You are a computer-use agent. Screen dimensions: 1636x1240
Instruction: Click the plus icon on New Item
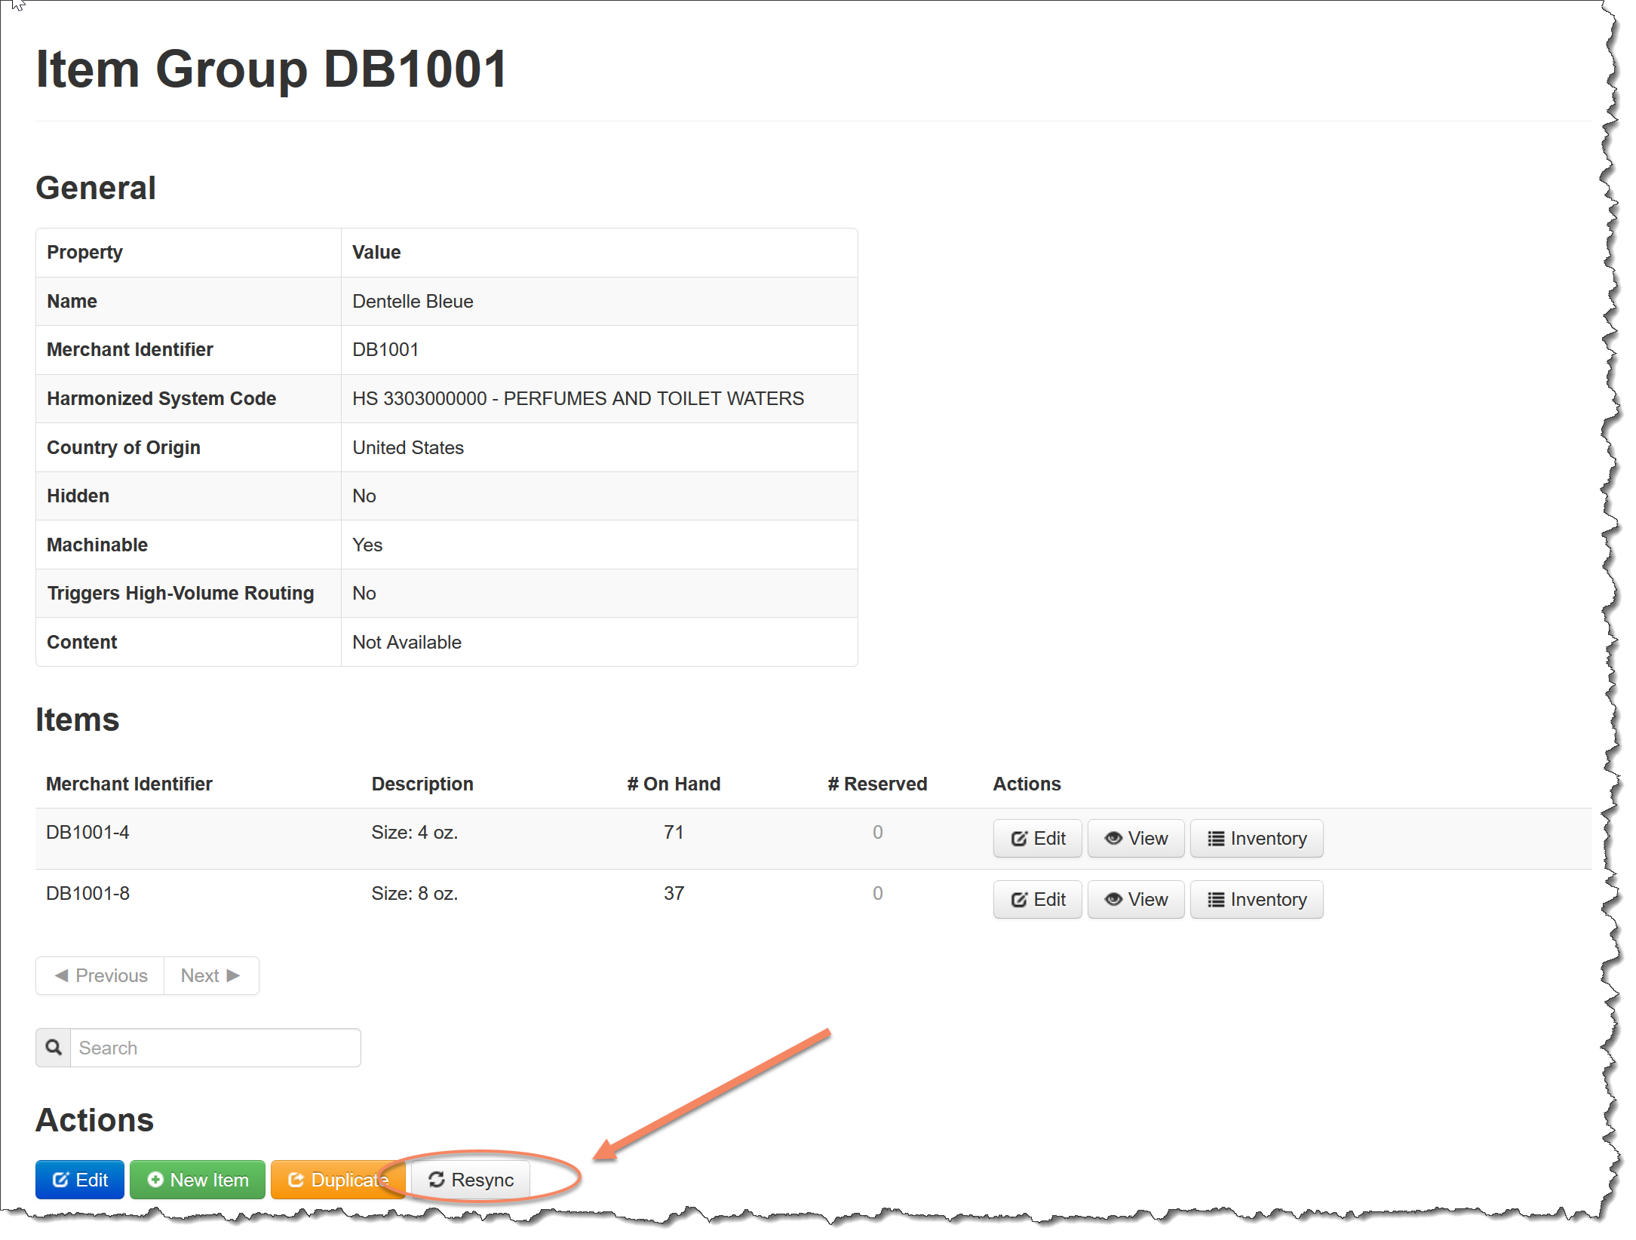pyautogui.click(x=155, y=1179)
